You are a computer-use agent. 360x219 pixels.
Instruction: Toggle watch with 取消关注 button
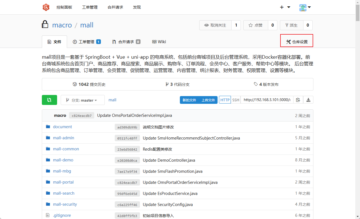[215, 25]
